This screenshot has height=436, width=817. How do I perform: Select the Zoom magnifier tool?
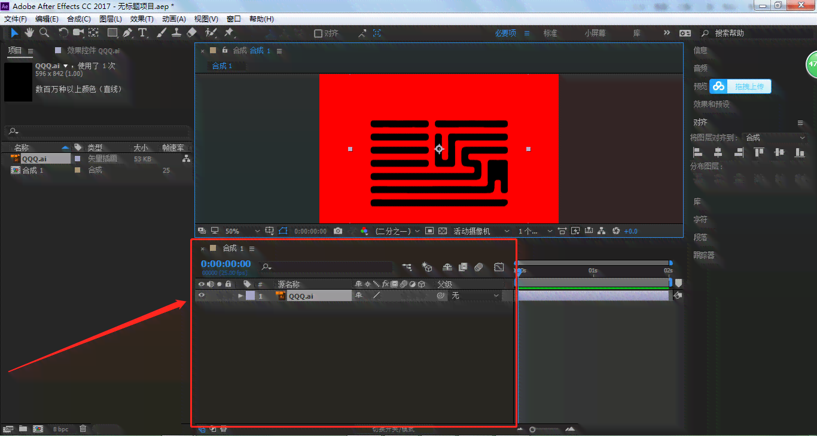(44, 33)
